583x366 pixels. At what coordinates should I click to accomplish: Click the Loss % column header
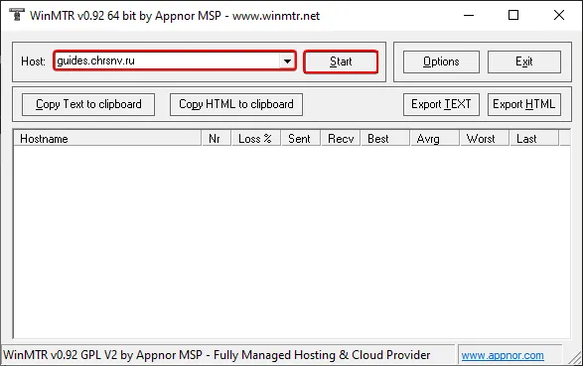pyautogui.click(x=256, y=139)
